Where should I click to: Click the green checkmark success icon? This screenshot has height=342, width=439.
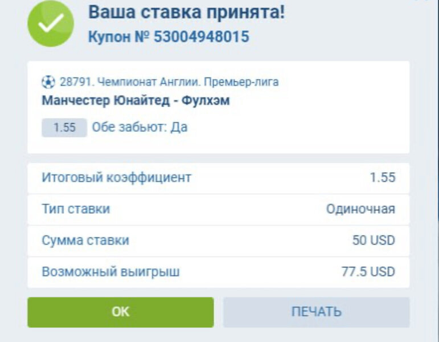click(51, 24)
